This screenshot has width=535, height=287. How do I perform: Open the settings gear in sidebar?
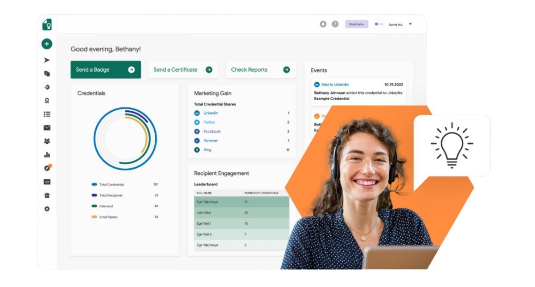pyautogui.click(x=47, y=209)
